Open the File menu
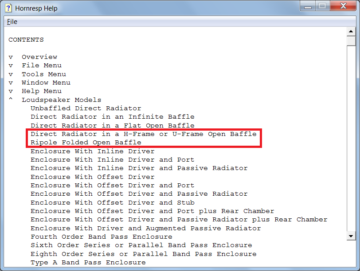 [12, 22]
